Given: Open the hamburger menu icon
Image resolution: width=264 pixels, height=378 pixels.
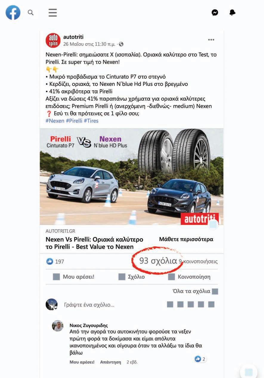Looking at the screenshot, I should coord(53,13).
